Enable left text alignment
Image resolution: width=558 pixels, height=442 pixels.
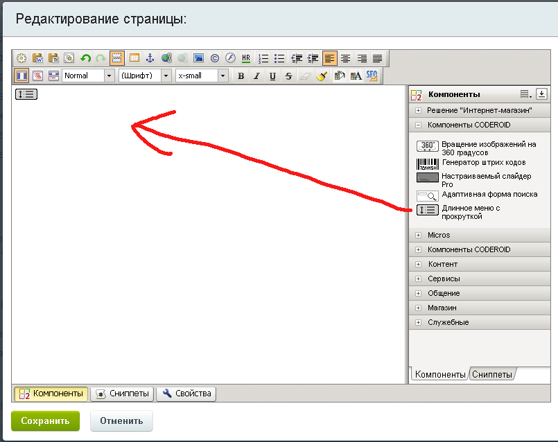329,58
